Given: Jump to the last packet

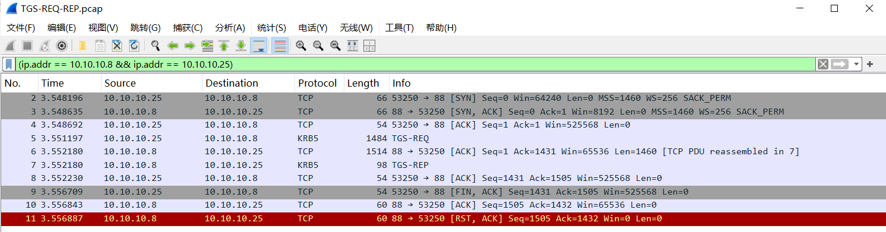Looking at the screenshot, I should [x=241, y=46].
